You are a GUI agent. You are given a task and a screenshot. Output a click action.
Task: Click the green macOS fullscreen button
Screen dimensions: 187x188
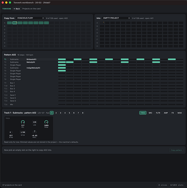(x=10, y=3)
